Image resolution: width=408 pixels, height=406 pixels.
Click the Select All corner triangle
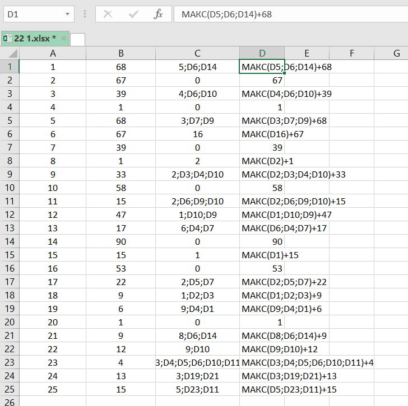click(10, 53)
